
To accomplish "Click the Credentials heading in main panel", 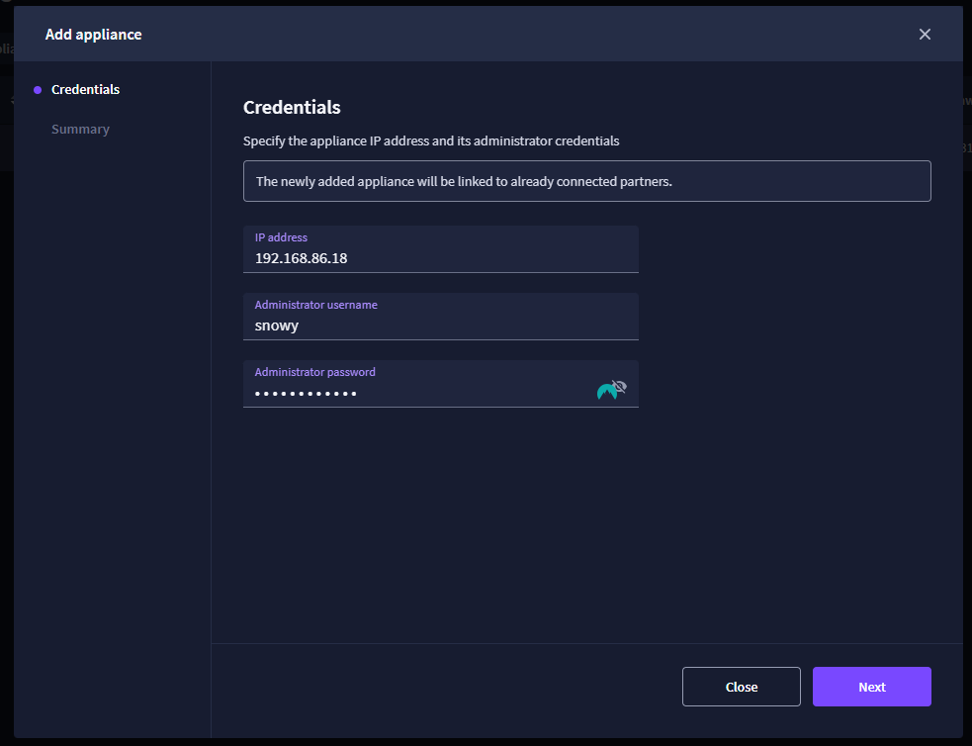I will [x=292, y=107].
